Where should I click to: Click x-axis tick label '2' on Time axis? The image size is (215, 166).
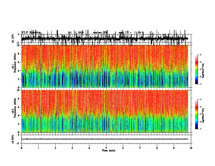pos(55,148)
